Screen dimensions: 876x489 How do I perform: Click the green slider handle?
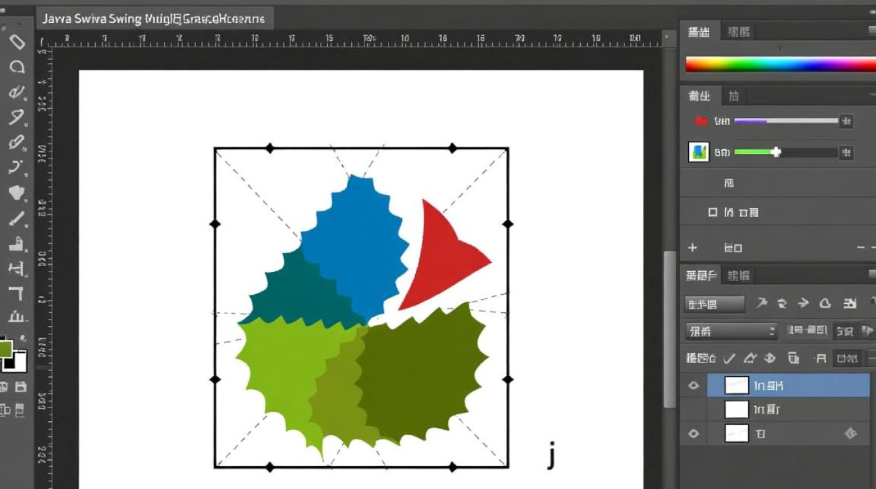(776, 152)
